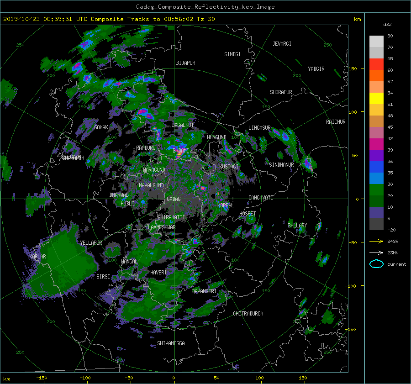This screenshot has height=384, width=411.
Task: Click the GANGAVATI city label
Action: point(261,197)
